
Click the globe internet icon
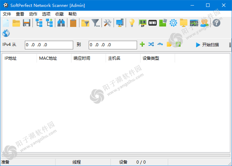[6, 33]
